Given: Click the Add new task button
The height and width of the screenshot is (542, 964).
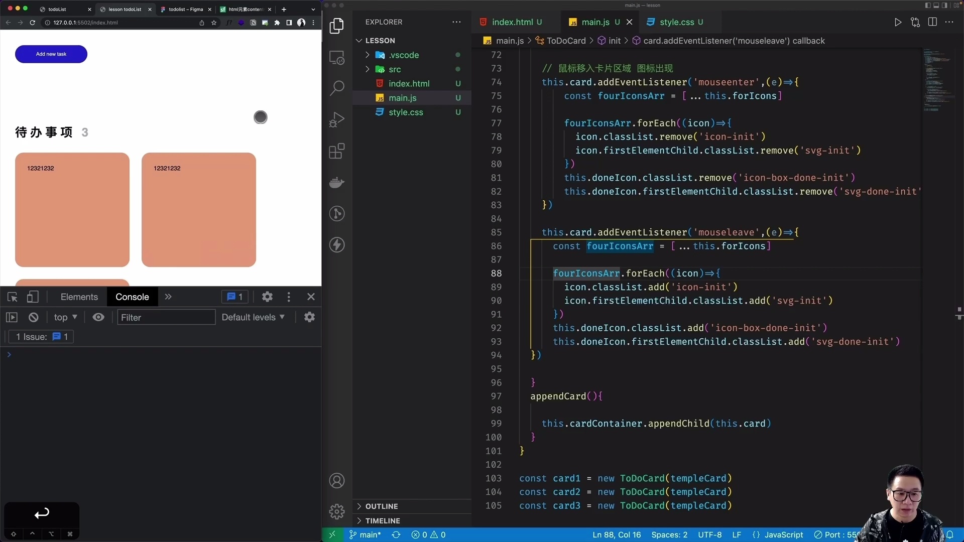Looking at the screenshot, I should pos(51,54).
